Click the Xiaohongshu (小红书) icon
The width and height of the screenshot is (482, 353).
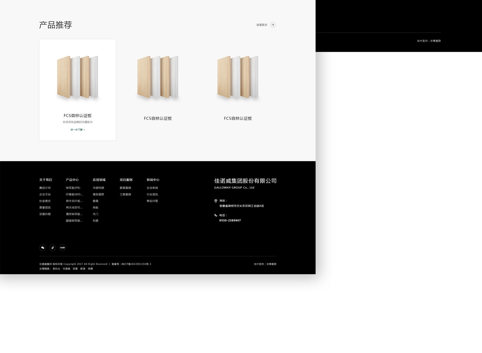[x=62, y=248]
